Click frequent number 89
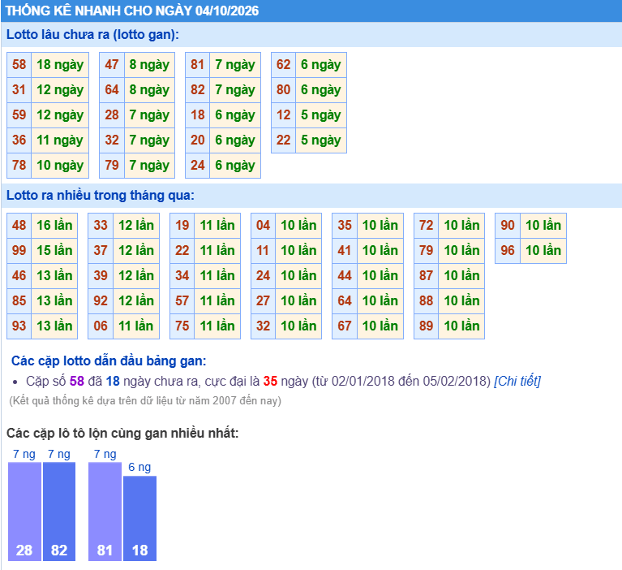622x570 pixels. (x=427, y=326)
